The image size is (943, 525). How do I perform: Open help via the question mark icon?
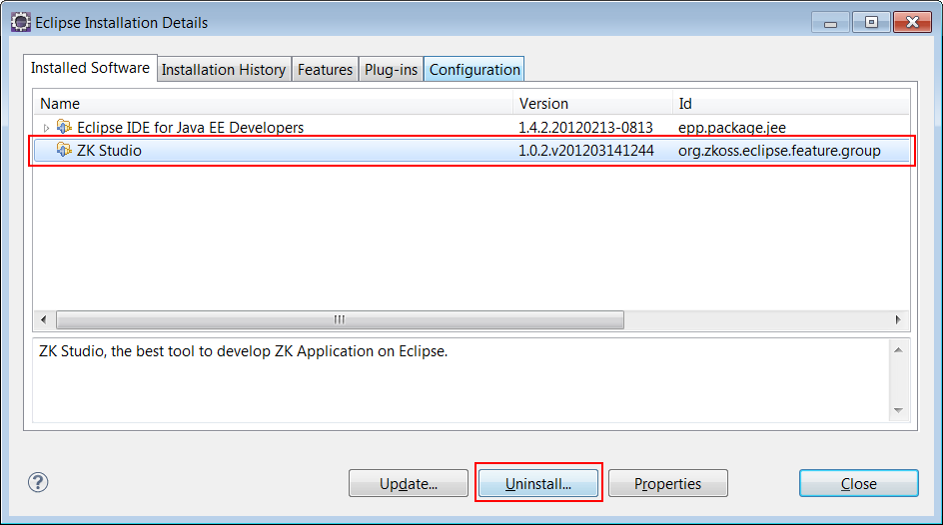tap(38, 483)
